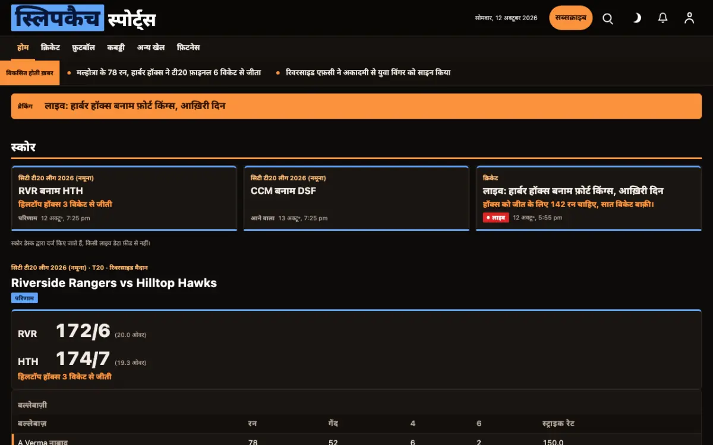Click HTH score 174/7

(83, 358)
